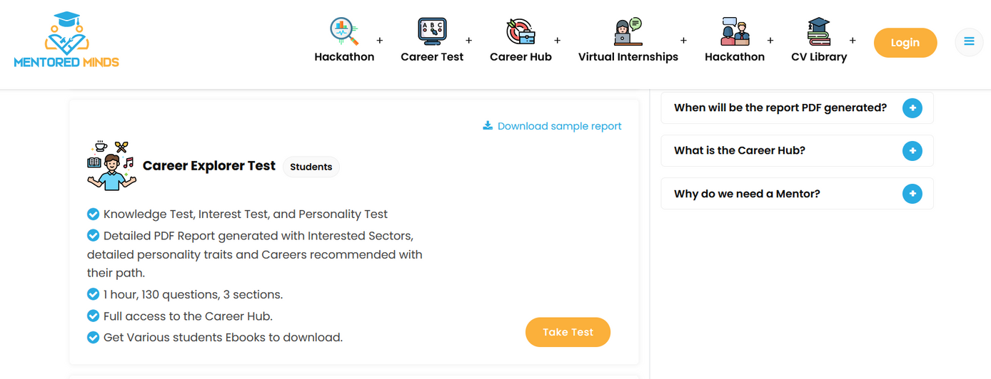Expand plus next to second Hackathon menu
Viewport: 991px width, 379px height.
click(770, 41)
